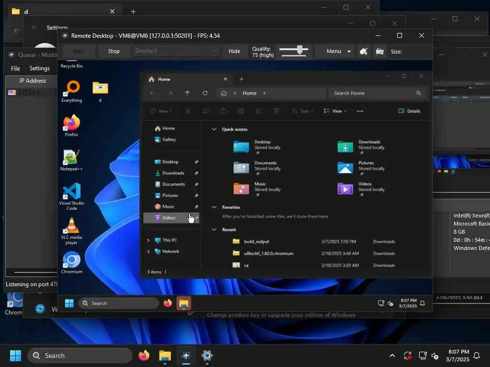Open Visual Studio Code shortcut icon

click(x=72, y=196)
